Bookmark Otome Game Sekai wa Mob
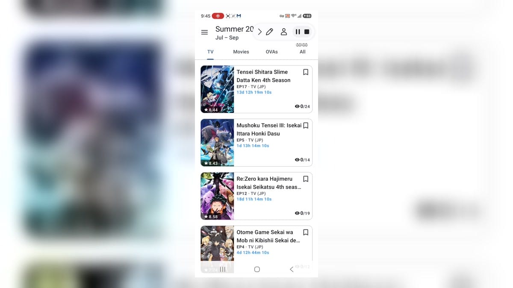 (x=306, y=232)
